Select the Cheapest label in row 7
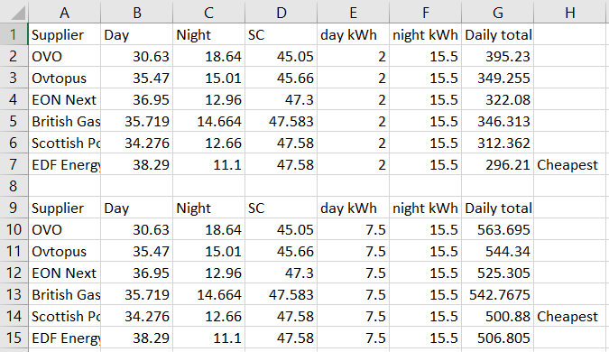The image size is (609, 352). (x=567, y=165)
